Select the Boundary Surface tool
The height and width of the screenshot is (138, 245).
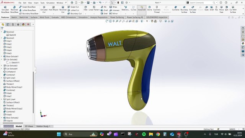point(184,10)
